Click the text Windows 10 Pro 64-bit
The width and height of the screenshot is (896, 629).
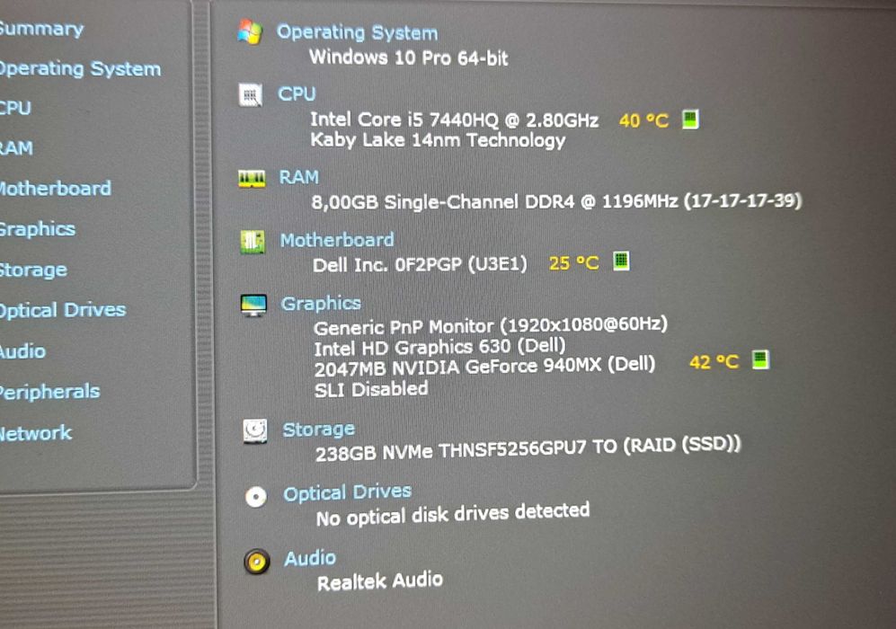pos(409,58)
